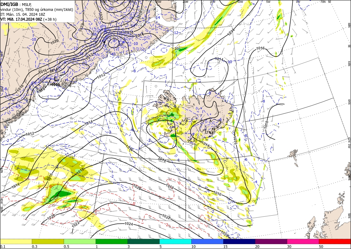Click the legend value '15'
Image resolution: width=351 pixels, height=249 pixels.
click(225, 247)
